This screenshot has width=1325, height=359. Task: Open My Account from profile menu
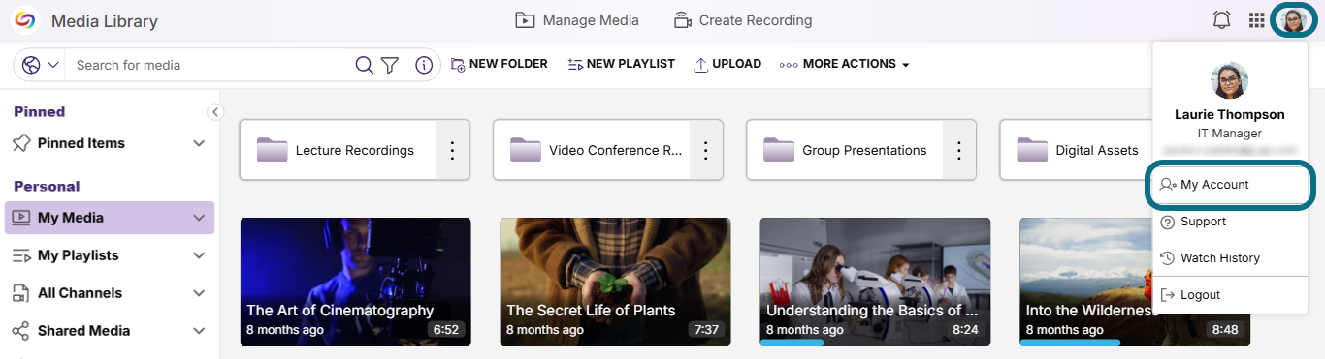click(x=1230, y=185)
